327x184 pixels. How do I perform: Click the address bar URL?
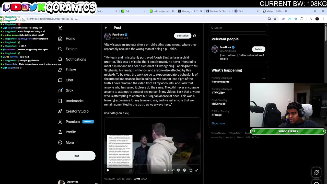pyautogui.click(x=52, y=19)
